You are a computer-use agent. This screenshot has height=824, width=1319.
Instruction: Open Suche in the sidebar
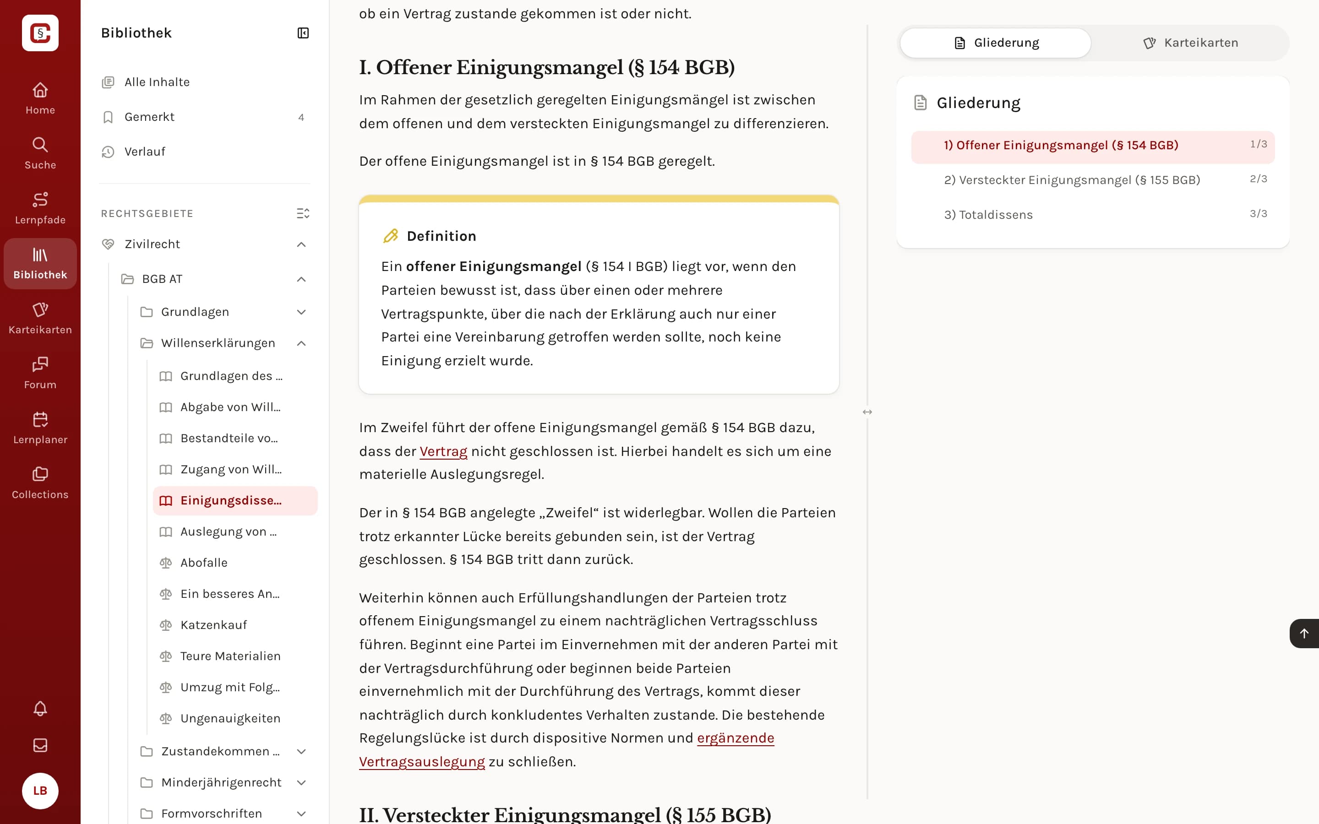click(x=40, y=153)
